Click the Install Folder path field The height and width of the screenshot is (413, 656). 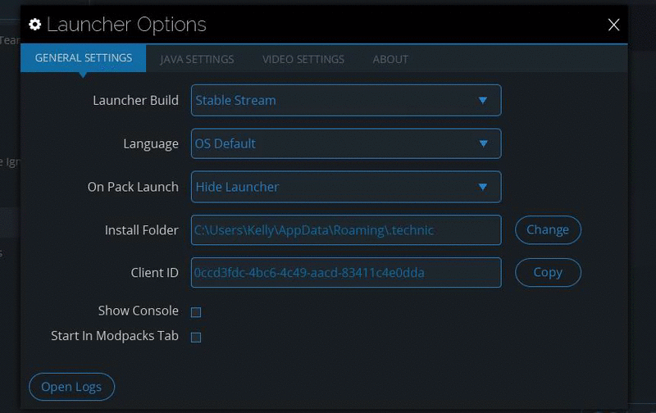click(346, 230)
